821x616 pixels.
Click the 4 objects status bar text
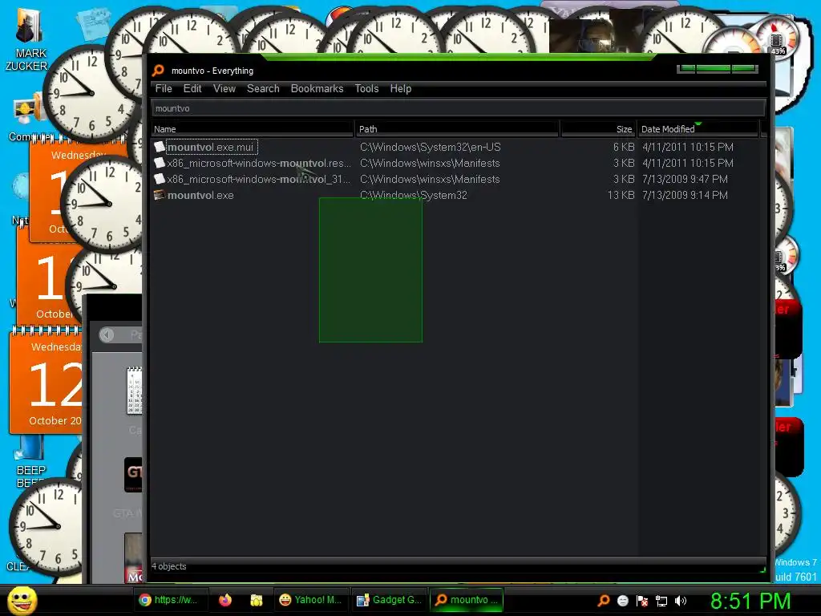click(168, 566)
